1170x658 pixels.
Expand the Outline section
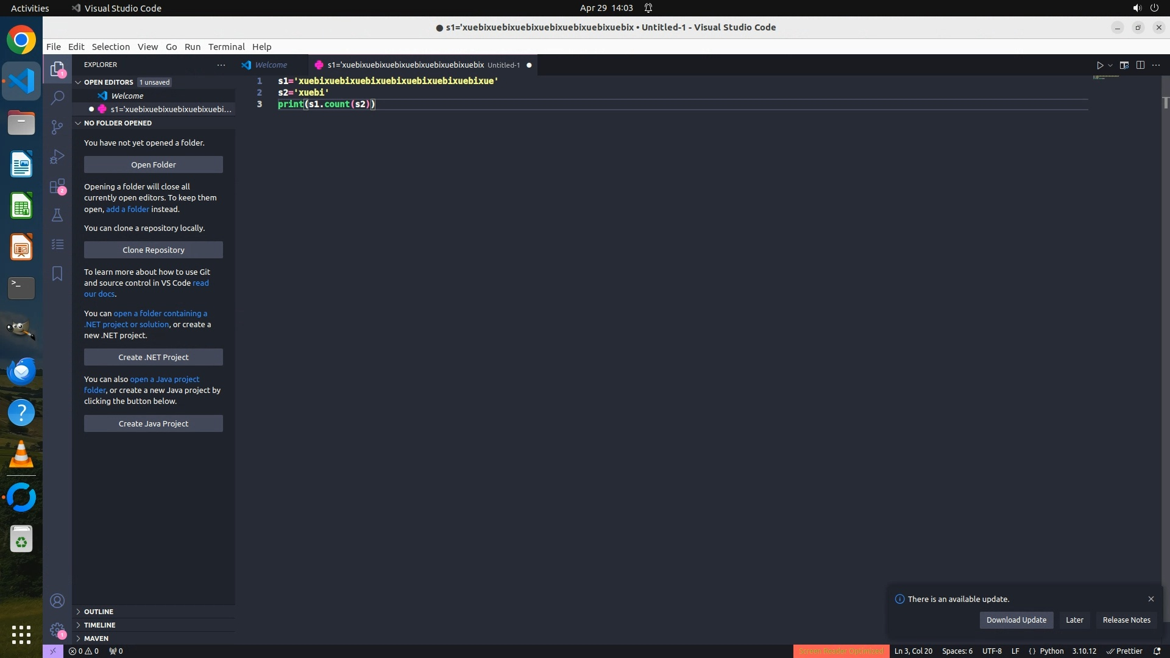point(99,612)
